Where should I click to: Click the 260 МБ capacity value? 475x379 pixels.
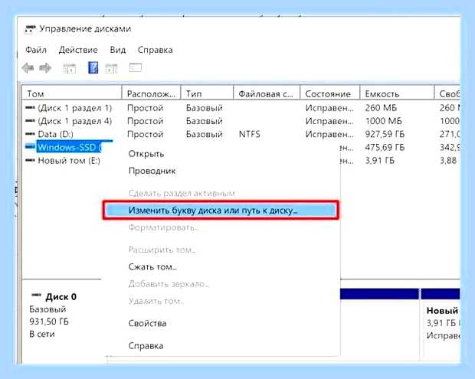coord(381,108)
